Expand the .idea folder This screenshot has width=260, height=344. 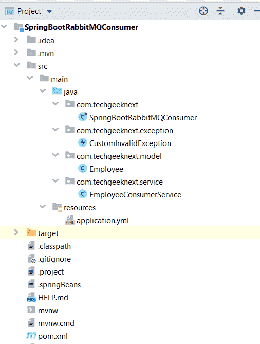tap(16, 40)
